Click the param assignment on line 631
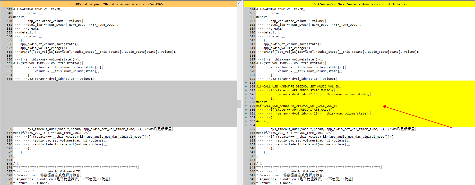Image resolution: width=475 pixels, height=185 pixels. (x=324, y=113)
